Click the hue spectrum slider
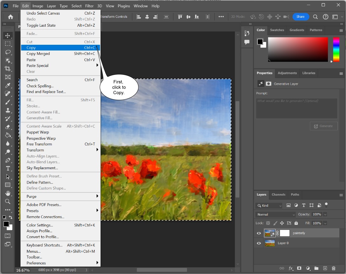Screen dimensions: 346x274 pos(336,49)
